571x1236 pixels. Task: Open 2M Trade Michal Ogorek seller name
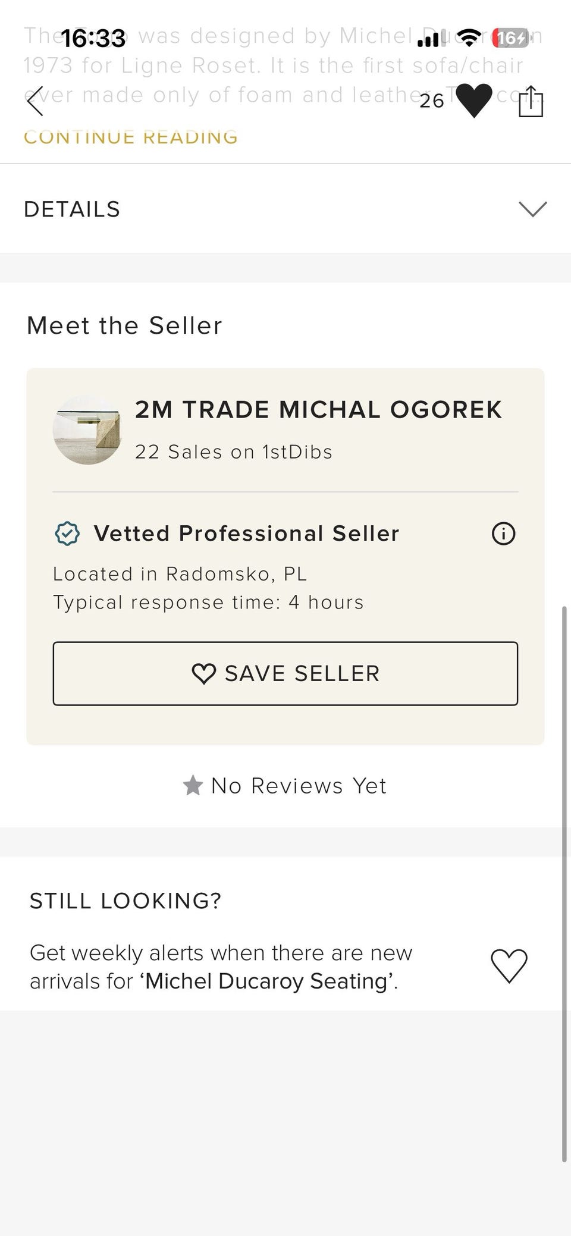click(x=318, y=410)
